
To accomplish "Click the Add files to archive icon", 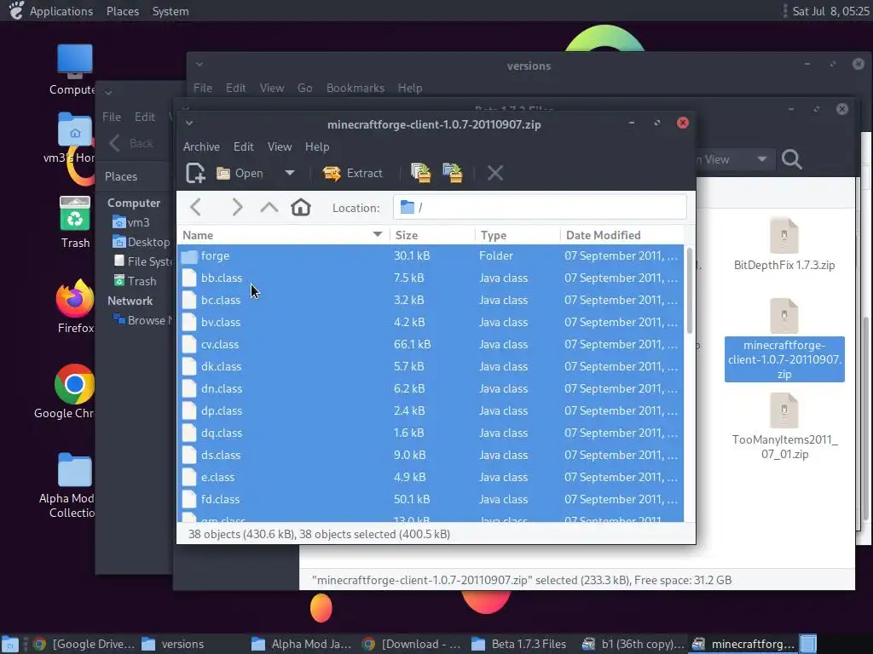I will 421,173.
